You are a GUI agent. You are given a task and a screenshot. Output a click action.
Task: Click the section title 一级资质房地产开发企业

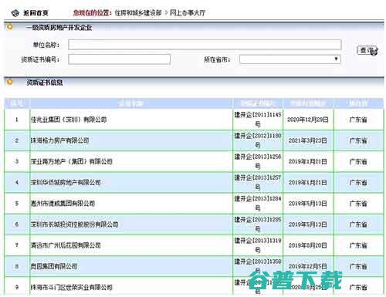click(59, 28)
